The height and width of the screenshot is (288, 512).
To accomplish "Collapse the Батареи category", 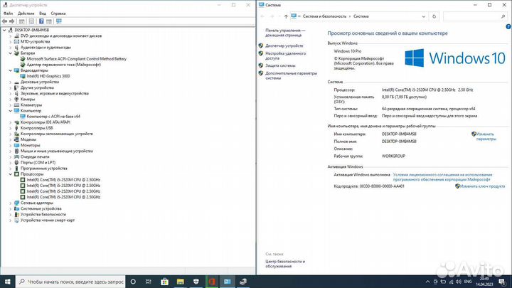I will point(11,53).
